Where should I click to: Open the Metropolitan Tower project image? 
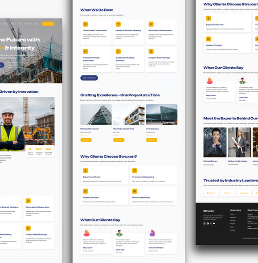(96, 115)
